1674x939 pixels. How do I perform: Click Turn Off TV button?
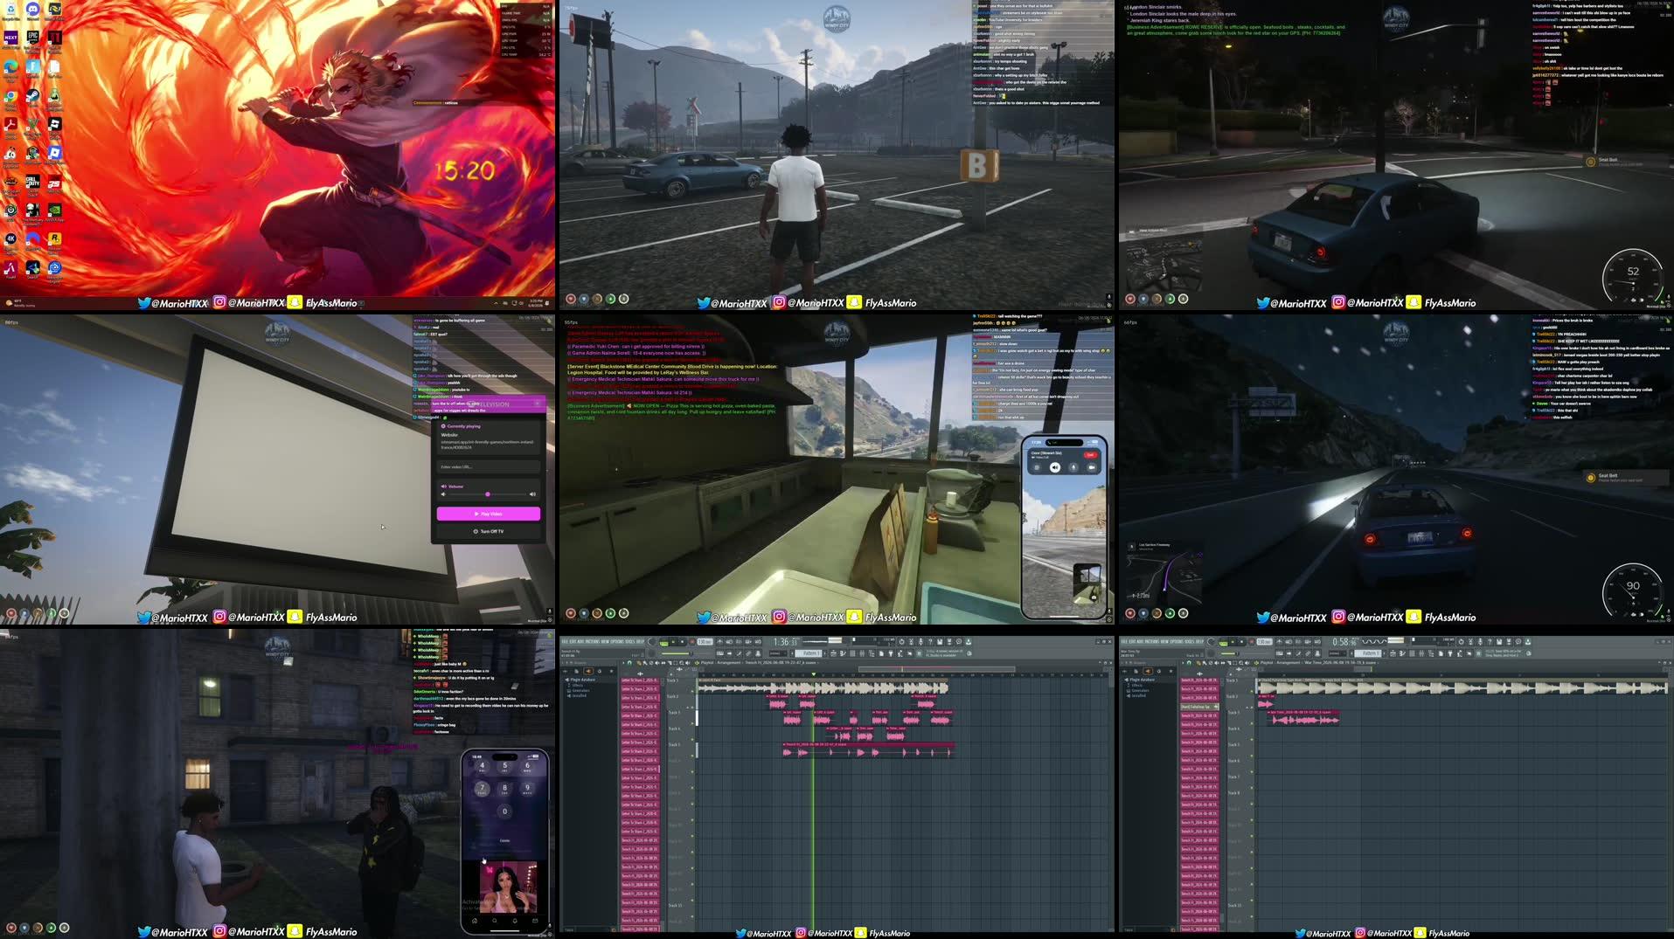[489, 531]
